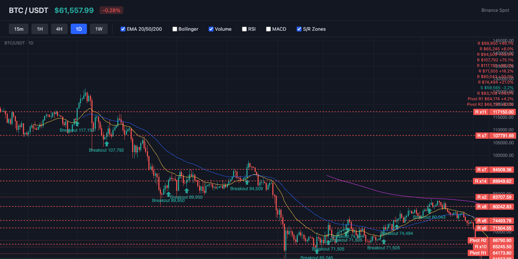Click the 'R x2' resistance tag
Screen dimensions: 518x259
click(482, 197)
